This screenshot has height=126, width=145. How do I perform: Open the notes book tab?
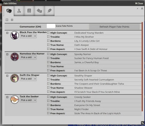coord(29,11)
